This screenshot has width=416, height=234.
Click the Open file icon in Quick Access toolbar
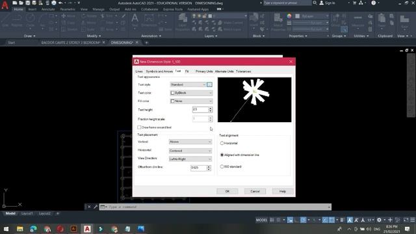[x=21, y=3]
